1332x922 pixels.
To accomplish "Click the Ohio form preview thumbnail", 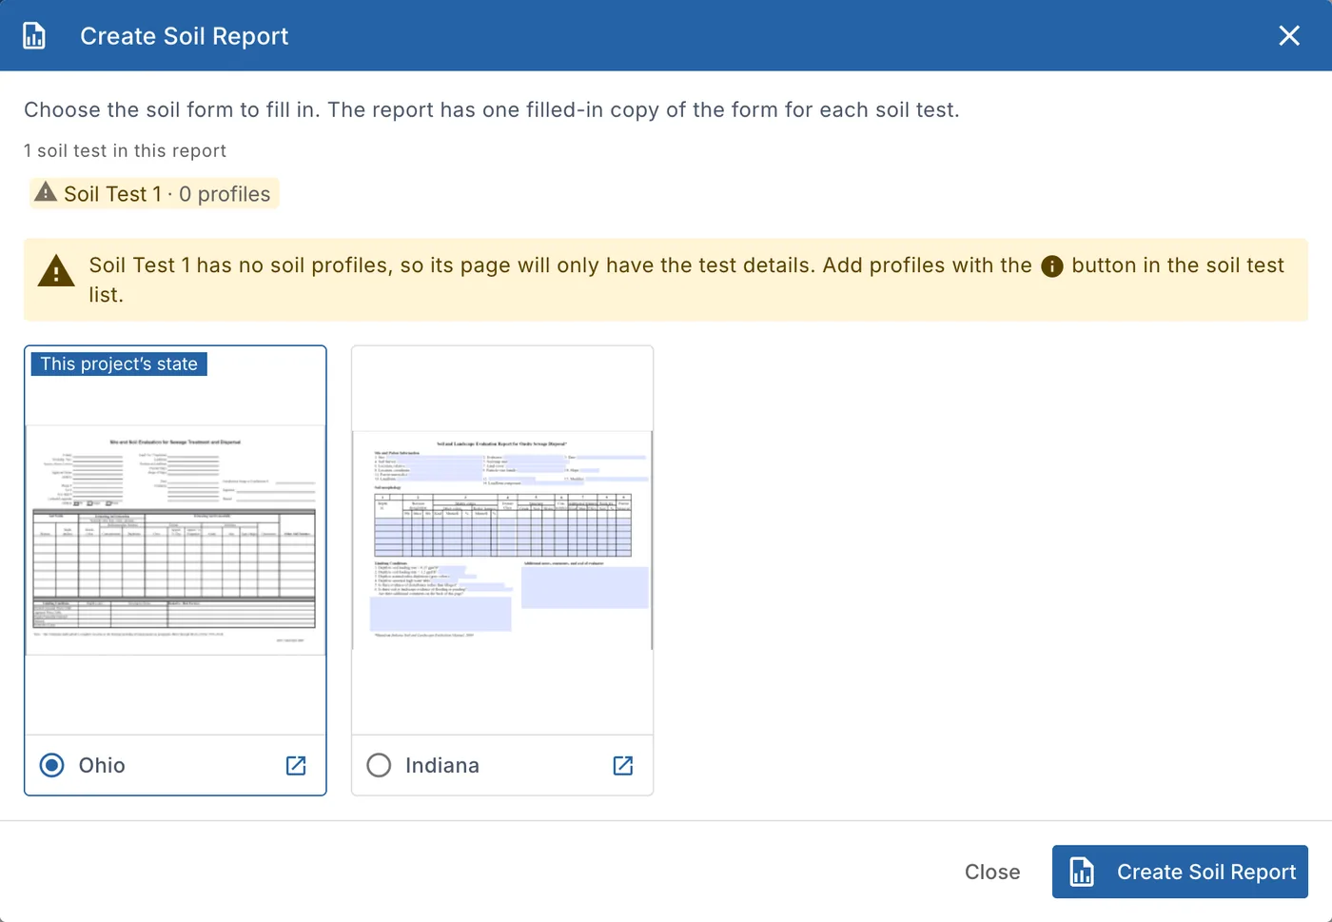I will (x=175, y=540).
